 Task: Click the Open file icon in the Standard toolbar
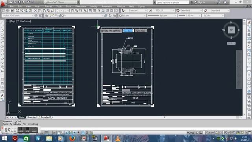pos(8,11)
